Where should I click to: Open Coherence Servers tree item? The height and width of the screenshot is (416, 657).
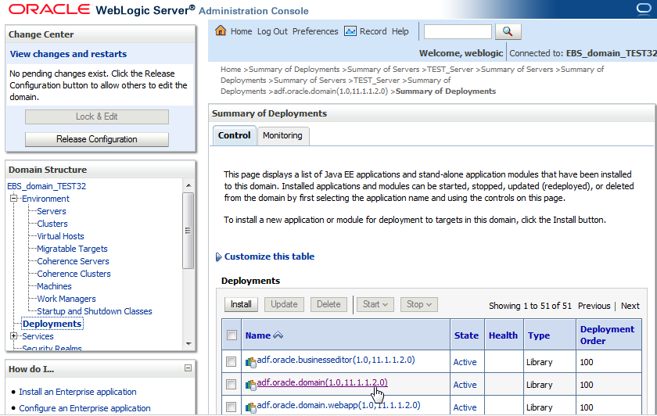click(x=73, y=261)
